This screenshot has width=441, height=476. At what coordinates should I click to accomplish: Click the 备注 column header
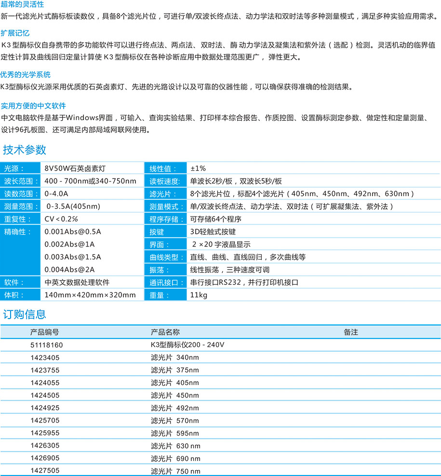point(351,332)
